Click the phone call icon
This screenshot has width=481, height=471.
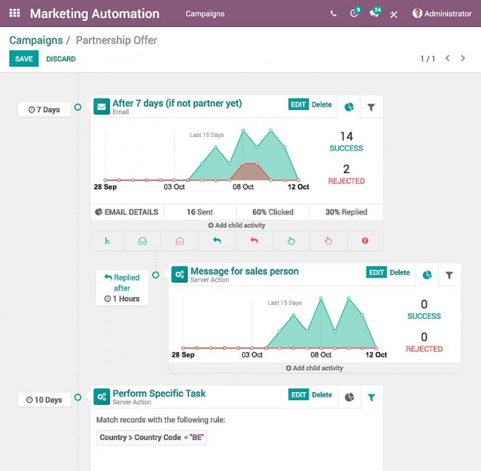[333, 14]
